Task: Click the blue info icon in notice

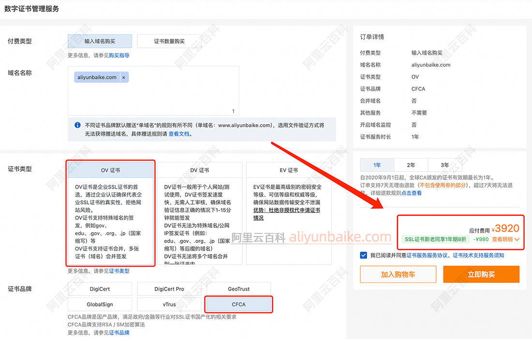Action: [77, 125]
